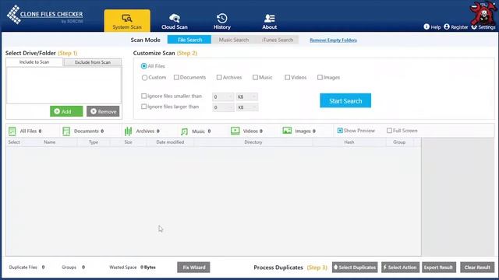Check the Documents file type box
The width and height of the screenshot is (499, 280).
176,77
